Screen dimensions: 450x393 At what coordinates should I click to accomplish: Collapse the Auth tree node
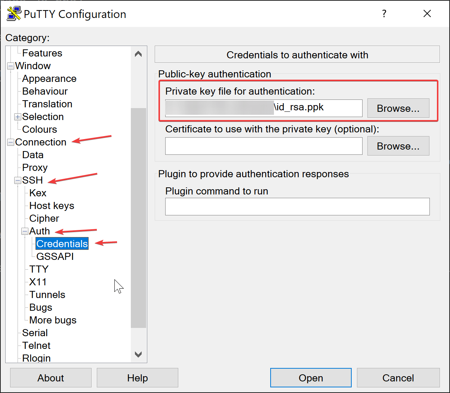click(25, 231)
